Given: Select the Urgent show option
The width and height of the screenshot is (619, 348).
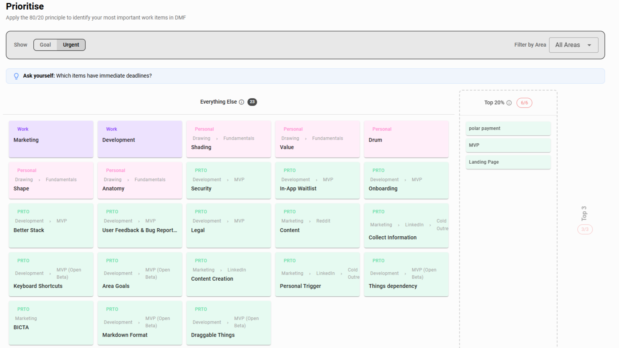Looking at the screenshot, I should point(71,45).
